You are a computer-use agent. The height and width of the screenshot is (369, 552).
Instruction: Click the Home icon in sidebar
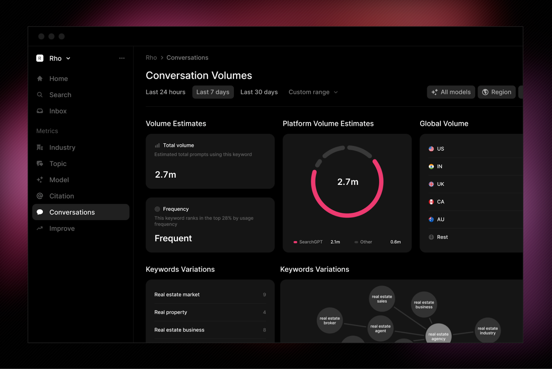click(40, 79)
